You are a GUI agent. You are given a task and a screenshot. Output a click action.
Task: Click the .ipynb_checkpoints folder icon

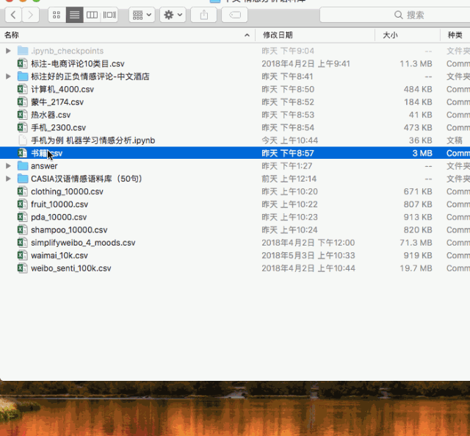tap(23, 51)
